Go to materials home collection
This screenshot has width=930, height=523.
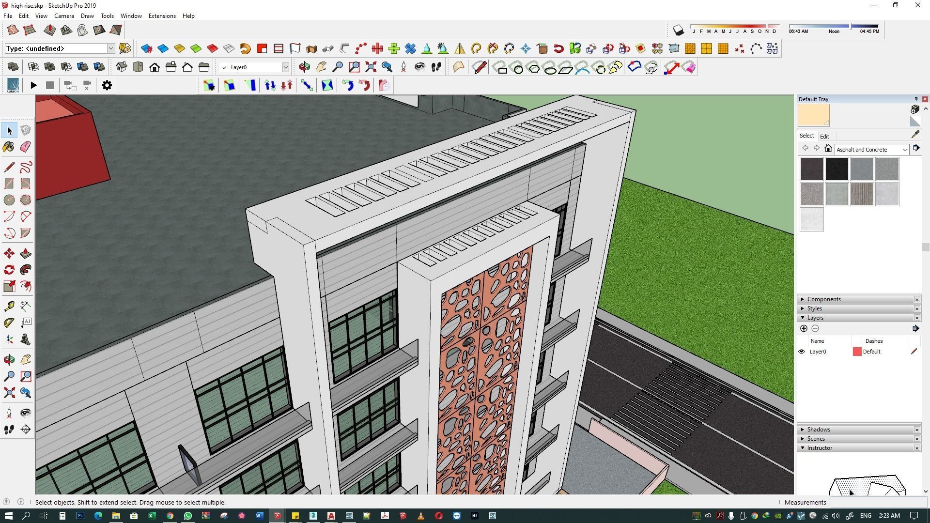tap(828, 149)
